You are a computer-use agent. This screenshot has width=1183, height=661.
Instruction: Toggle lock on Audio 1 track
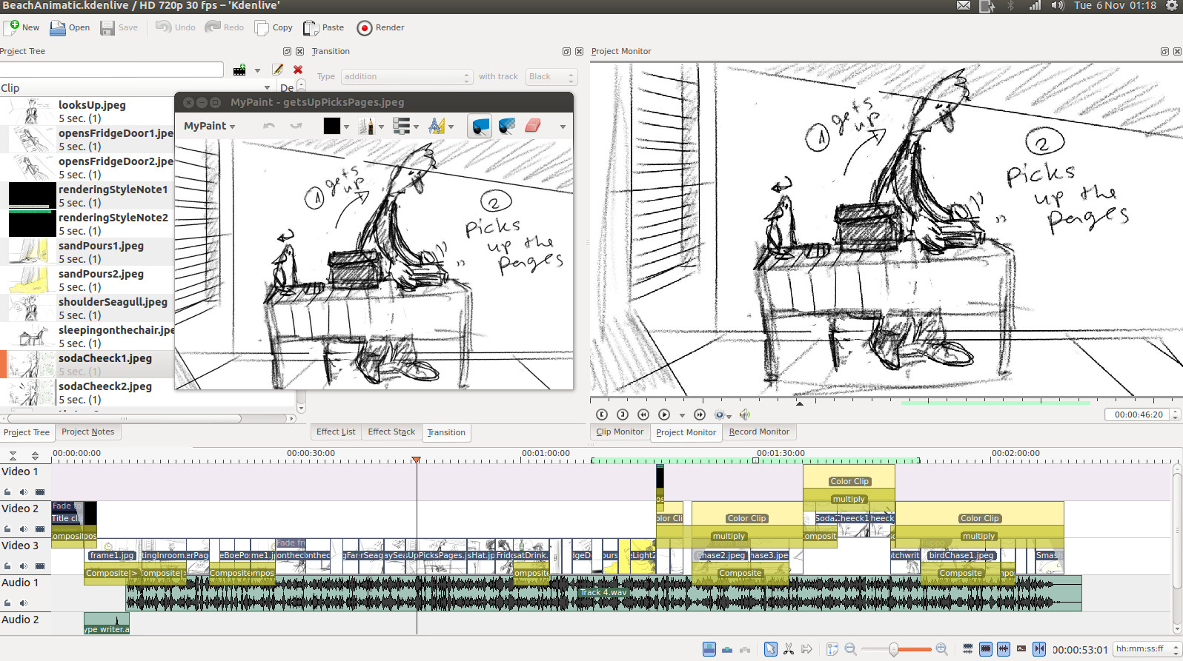click(7, 603)
